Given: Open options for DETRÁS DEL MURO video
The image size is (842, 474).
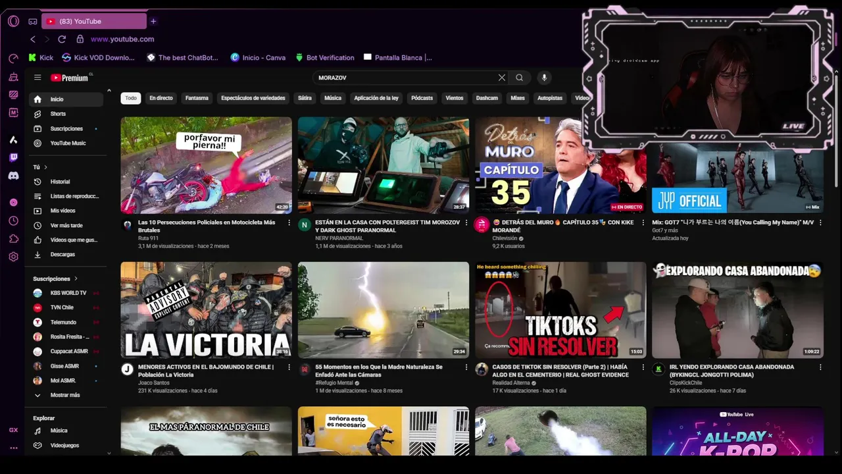Looking at the screenshot, I should tap(643, 223).
